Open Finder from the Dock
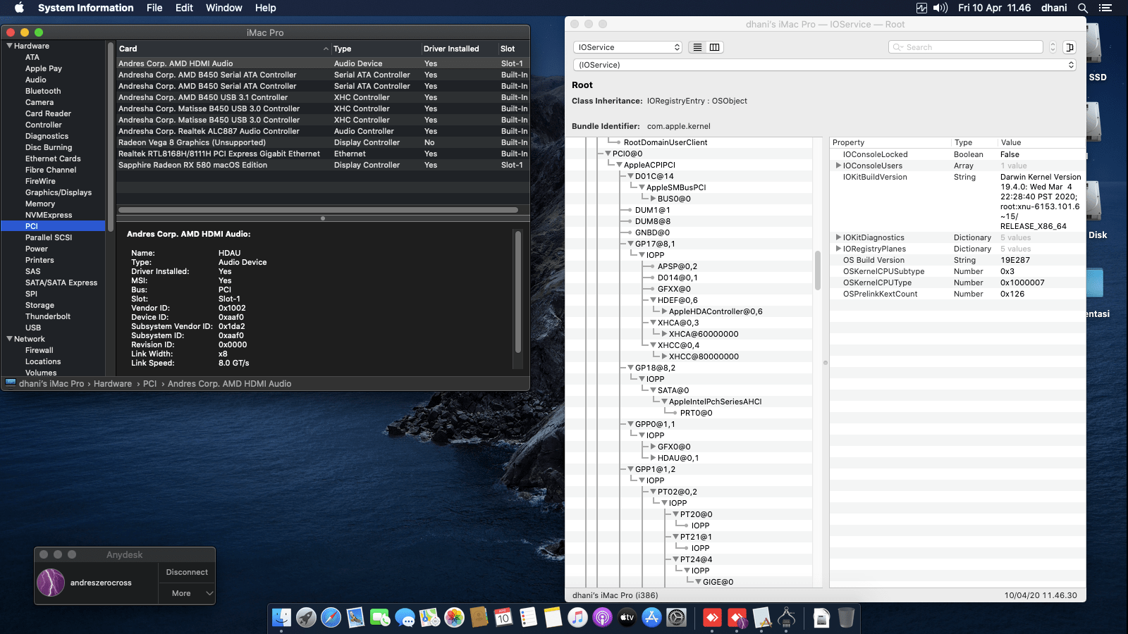Screen dimensions: 1128x634 click(x=281, y=618)
